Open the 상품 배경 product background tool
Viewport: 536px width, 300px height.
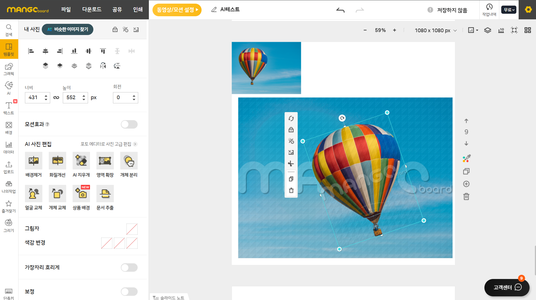[x=81, y=197]
